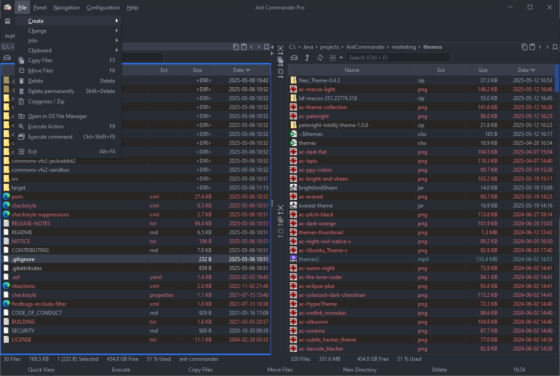Click the left panel's copy path icon
The height and width of the screenshot is (376, 560).
[236, 47]
